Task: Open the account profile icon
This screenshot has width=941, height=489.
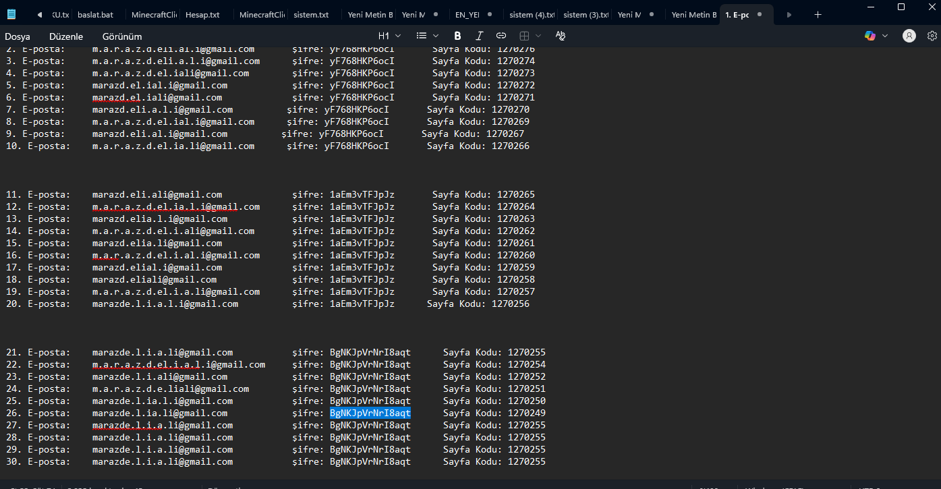Action: (909, 36)
